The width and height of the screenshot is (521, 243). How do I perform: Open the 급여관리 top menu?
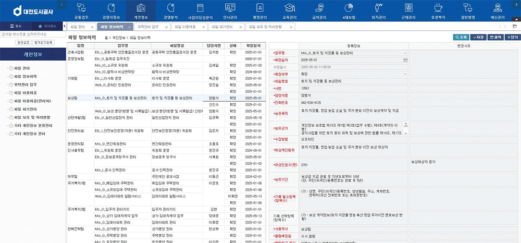[319, 11]
